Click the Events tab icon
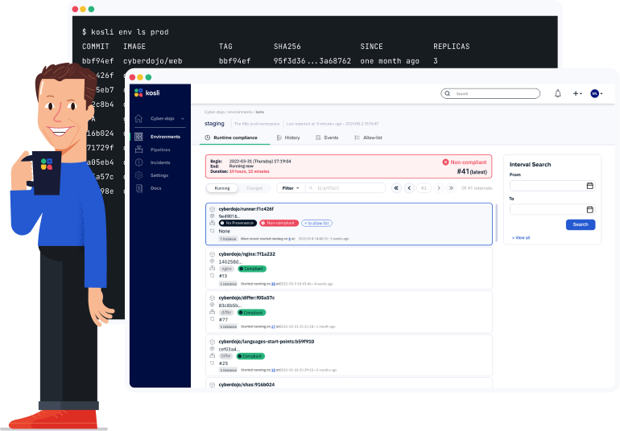This screenshot has height=431, width=620. [318, 138]
